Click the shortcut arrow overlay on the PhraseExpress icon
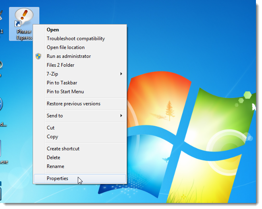262x209 pixels. (x=18, y=24)
